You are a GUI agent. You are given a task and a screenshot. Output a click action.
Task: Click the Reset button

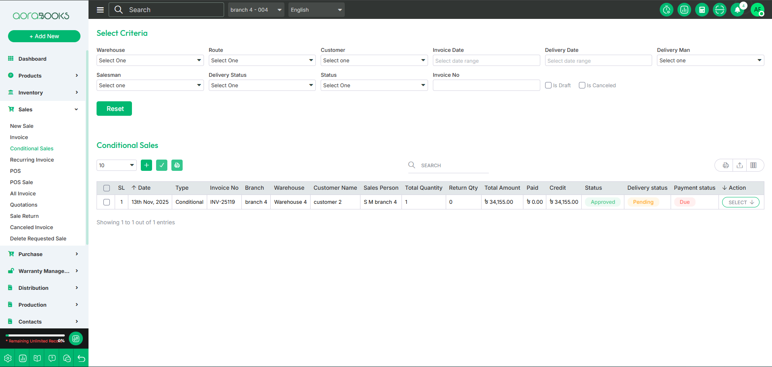(114, 109)
